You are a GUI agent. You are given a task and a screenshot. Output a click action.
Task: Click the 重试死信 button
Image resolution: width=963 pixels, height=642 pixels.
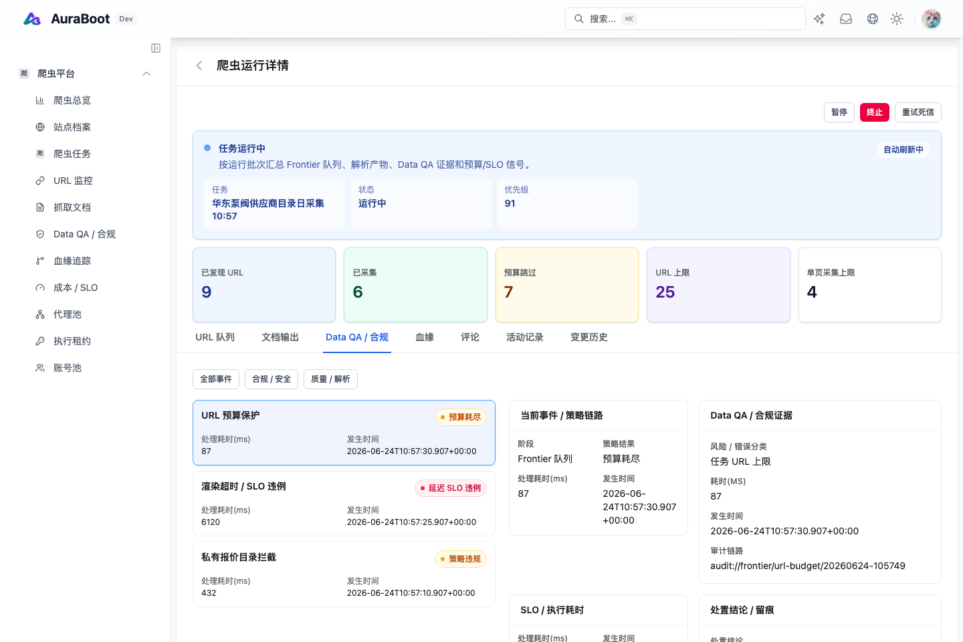(x=918, y=112)
